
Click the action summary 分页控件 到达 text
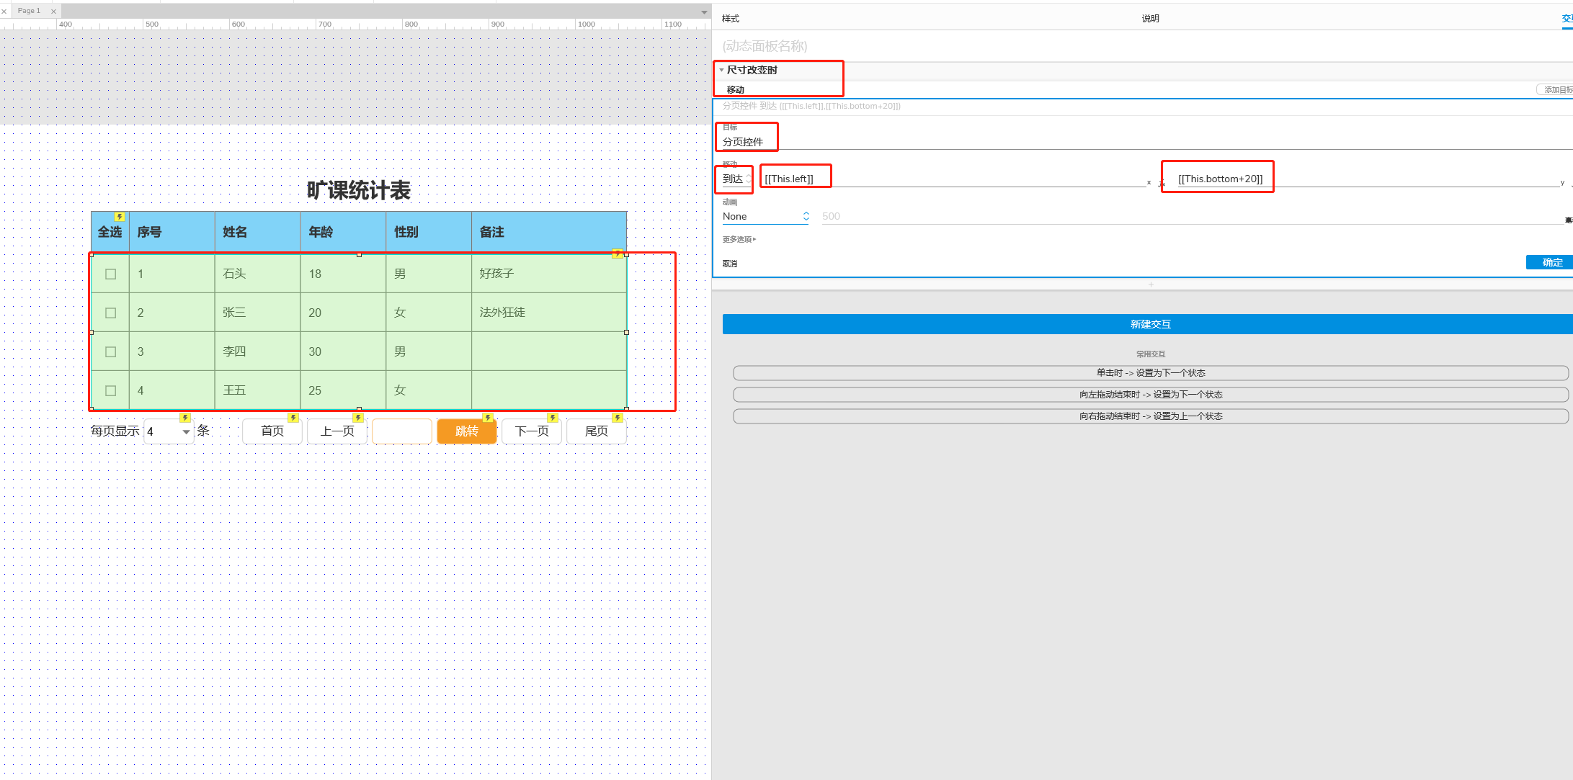pos(811,106)
